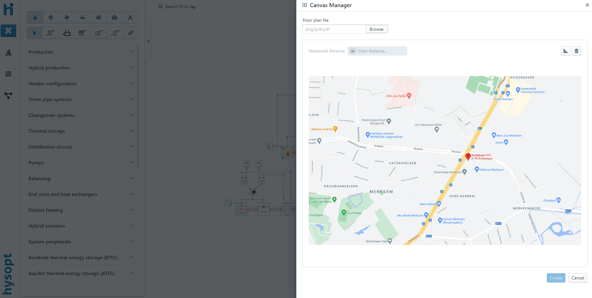Click the Enter distance input field
The image size is (592, 298).
coord(381,51)
